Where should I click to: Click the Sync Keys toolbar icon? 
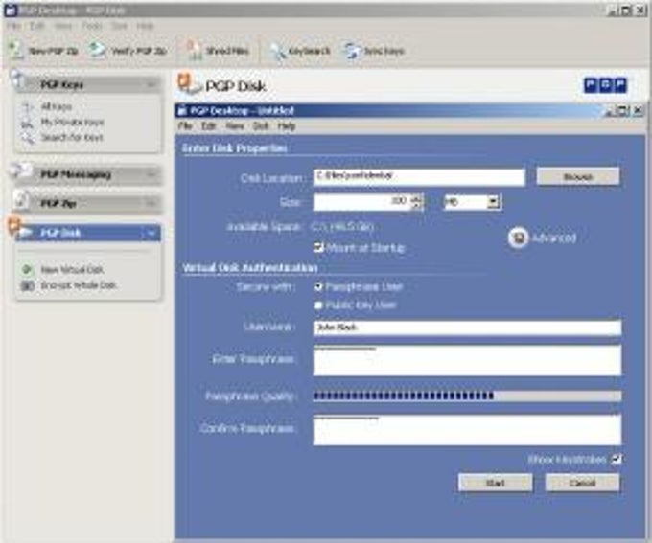click(x=352, y=51)
